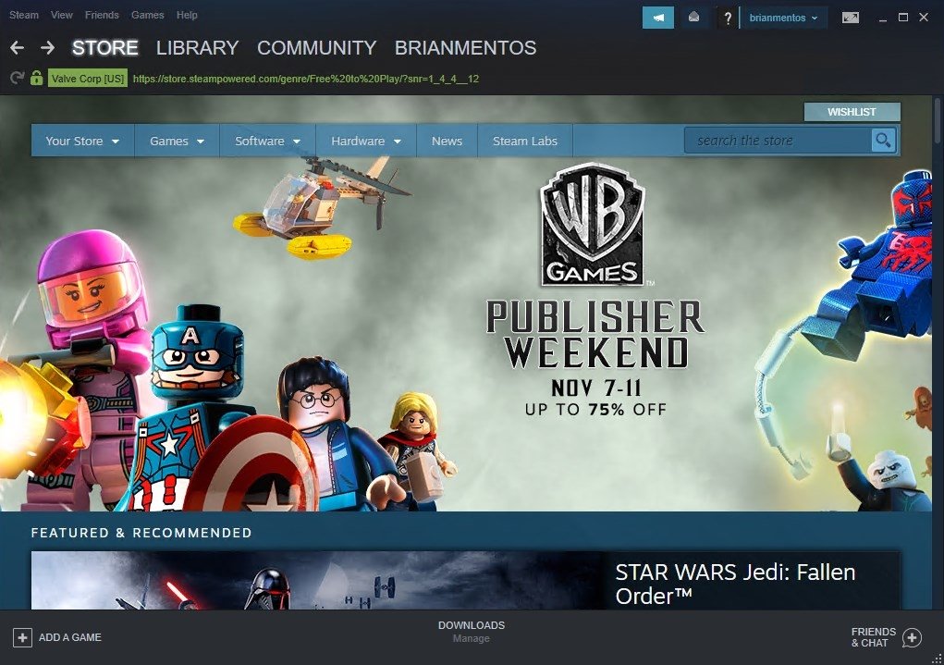Open the Friends menu

pyautogui.click(x=102, y=15)
